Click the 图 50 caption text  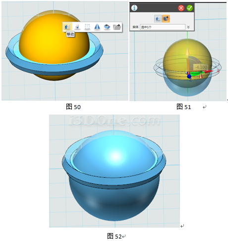pyautogui.click(x=73, y=107)
